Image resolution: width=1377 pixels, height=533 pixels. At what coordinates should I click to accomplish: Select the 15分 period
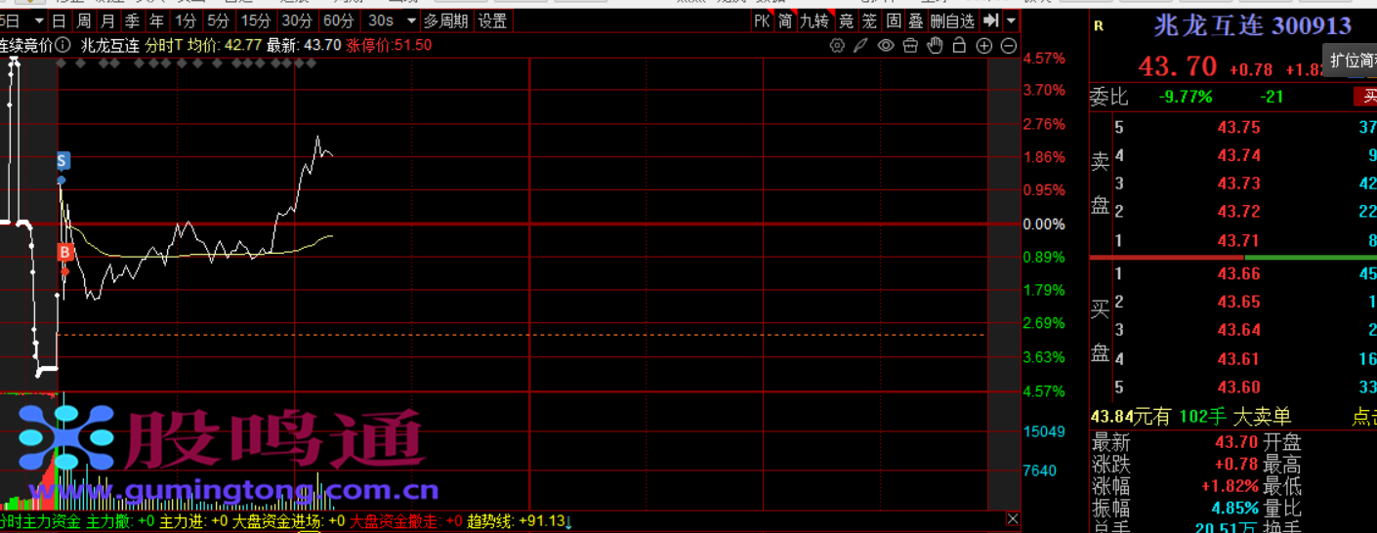(256, 20)
